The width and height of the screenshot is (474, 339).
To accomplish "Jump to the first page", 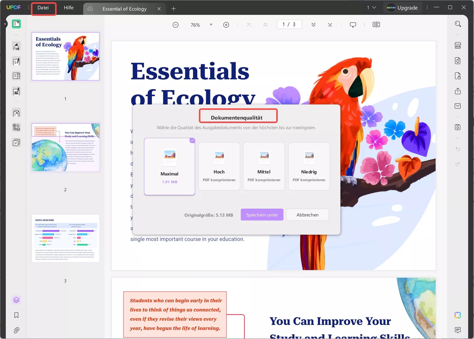I will pyautogui.click(x=249, y=25).
